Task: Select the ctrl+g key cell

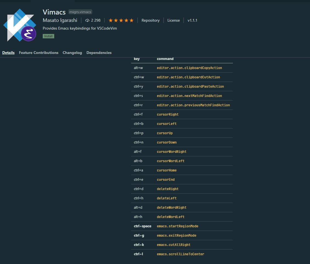Action: (139, 235)
